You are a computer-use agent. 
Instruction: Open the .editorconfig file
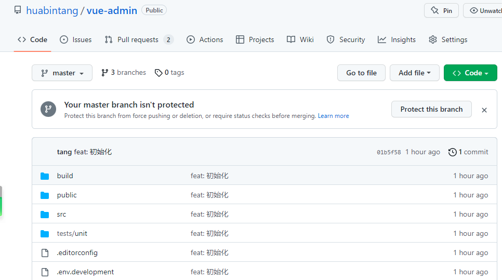(77, 252)
